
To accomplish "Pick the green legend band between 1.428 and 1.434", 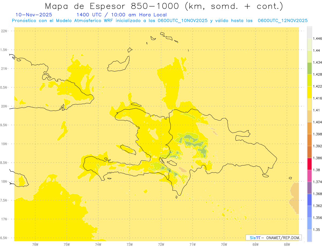I will point(309,68).
